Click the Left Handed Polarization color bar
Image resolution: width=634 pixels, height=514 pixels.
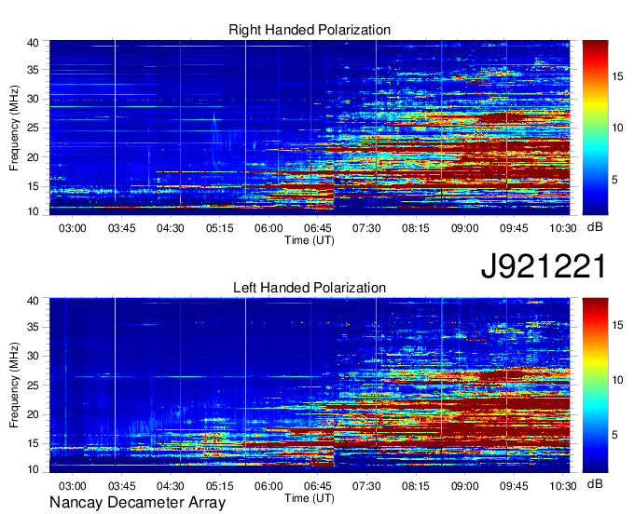595,385
